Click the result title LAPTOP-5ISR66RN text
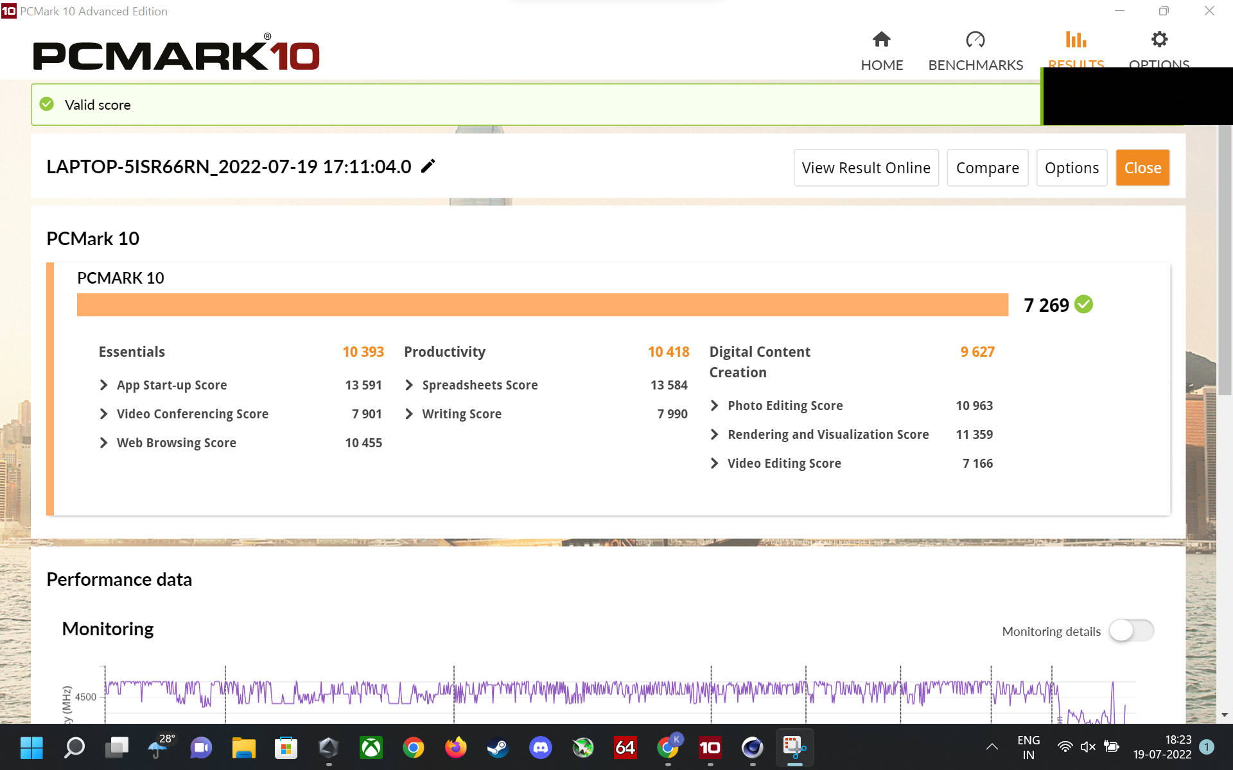Image resolution: width=1233 pixels, height=770 pixels. pos(229,167)
